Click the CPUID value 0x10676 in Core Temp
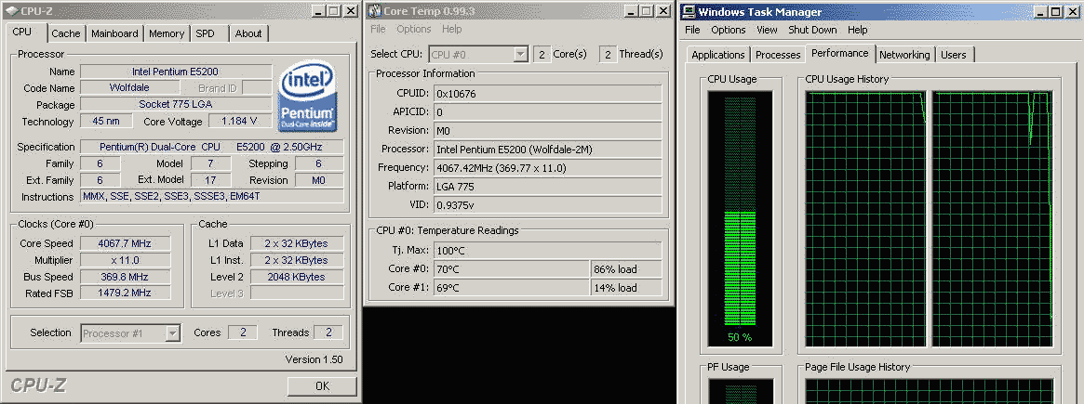This screenshot has height=404, width=1084. coord(547,93)
